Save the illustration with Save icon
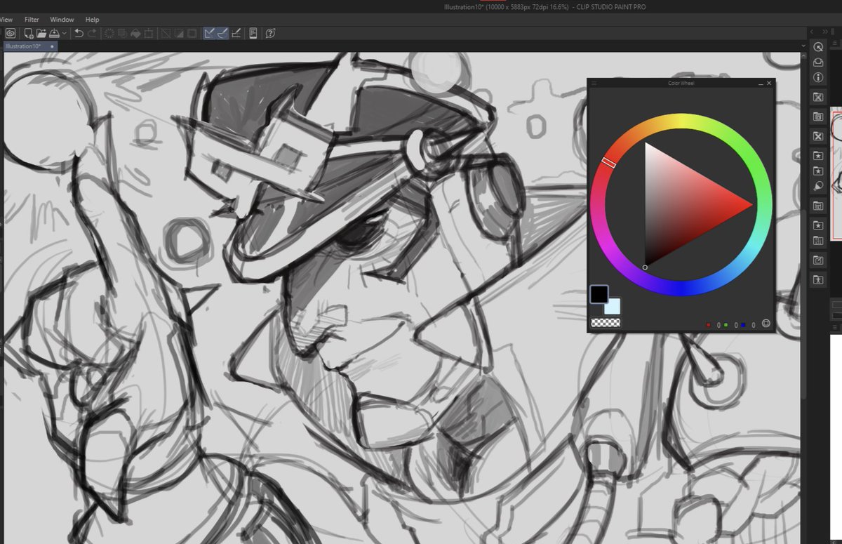 click(54, 33)
